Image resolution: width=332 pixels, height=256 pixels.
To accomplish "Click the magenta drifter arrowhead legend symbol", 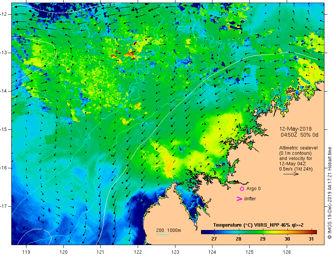I will click(x=240, y=199).
